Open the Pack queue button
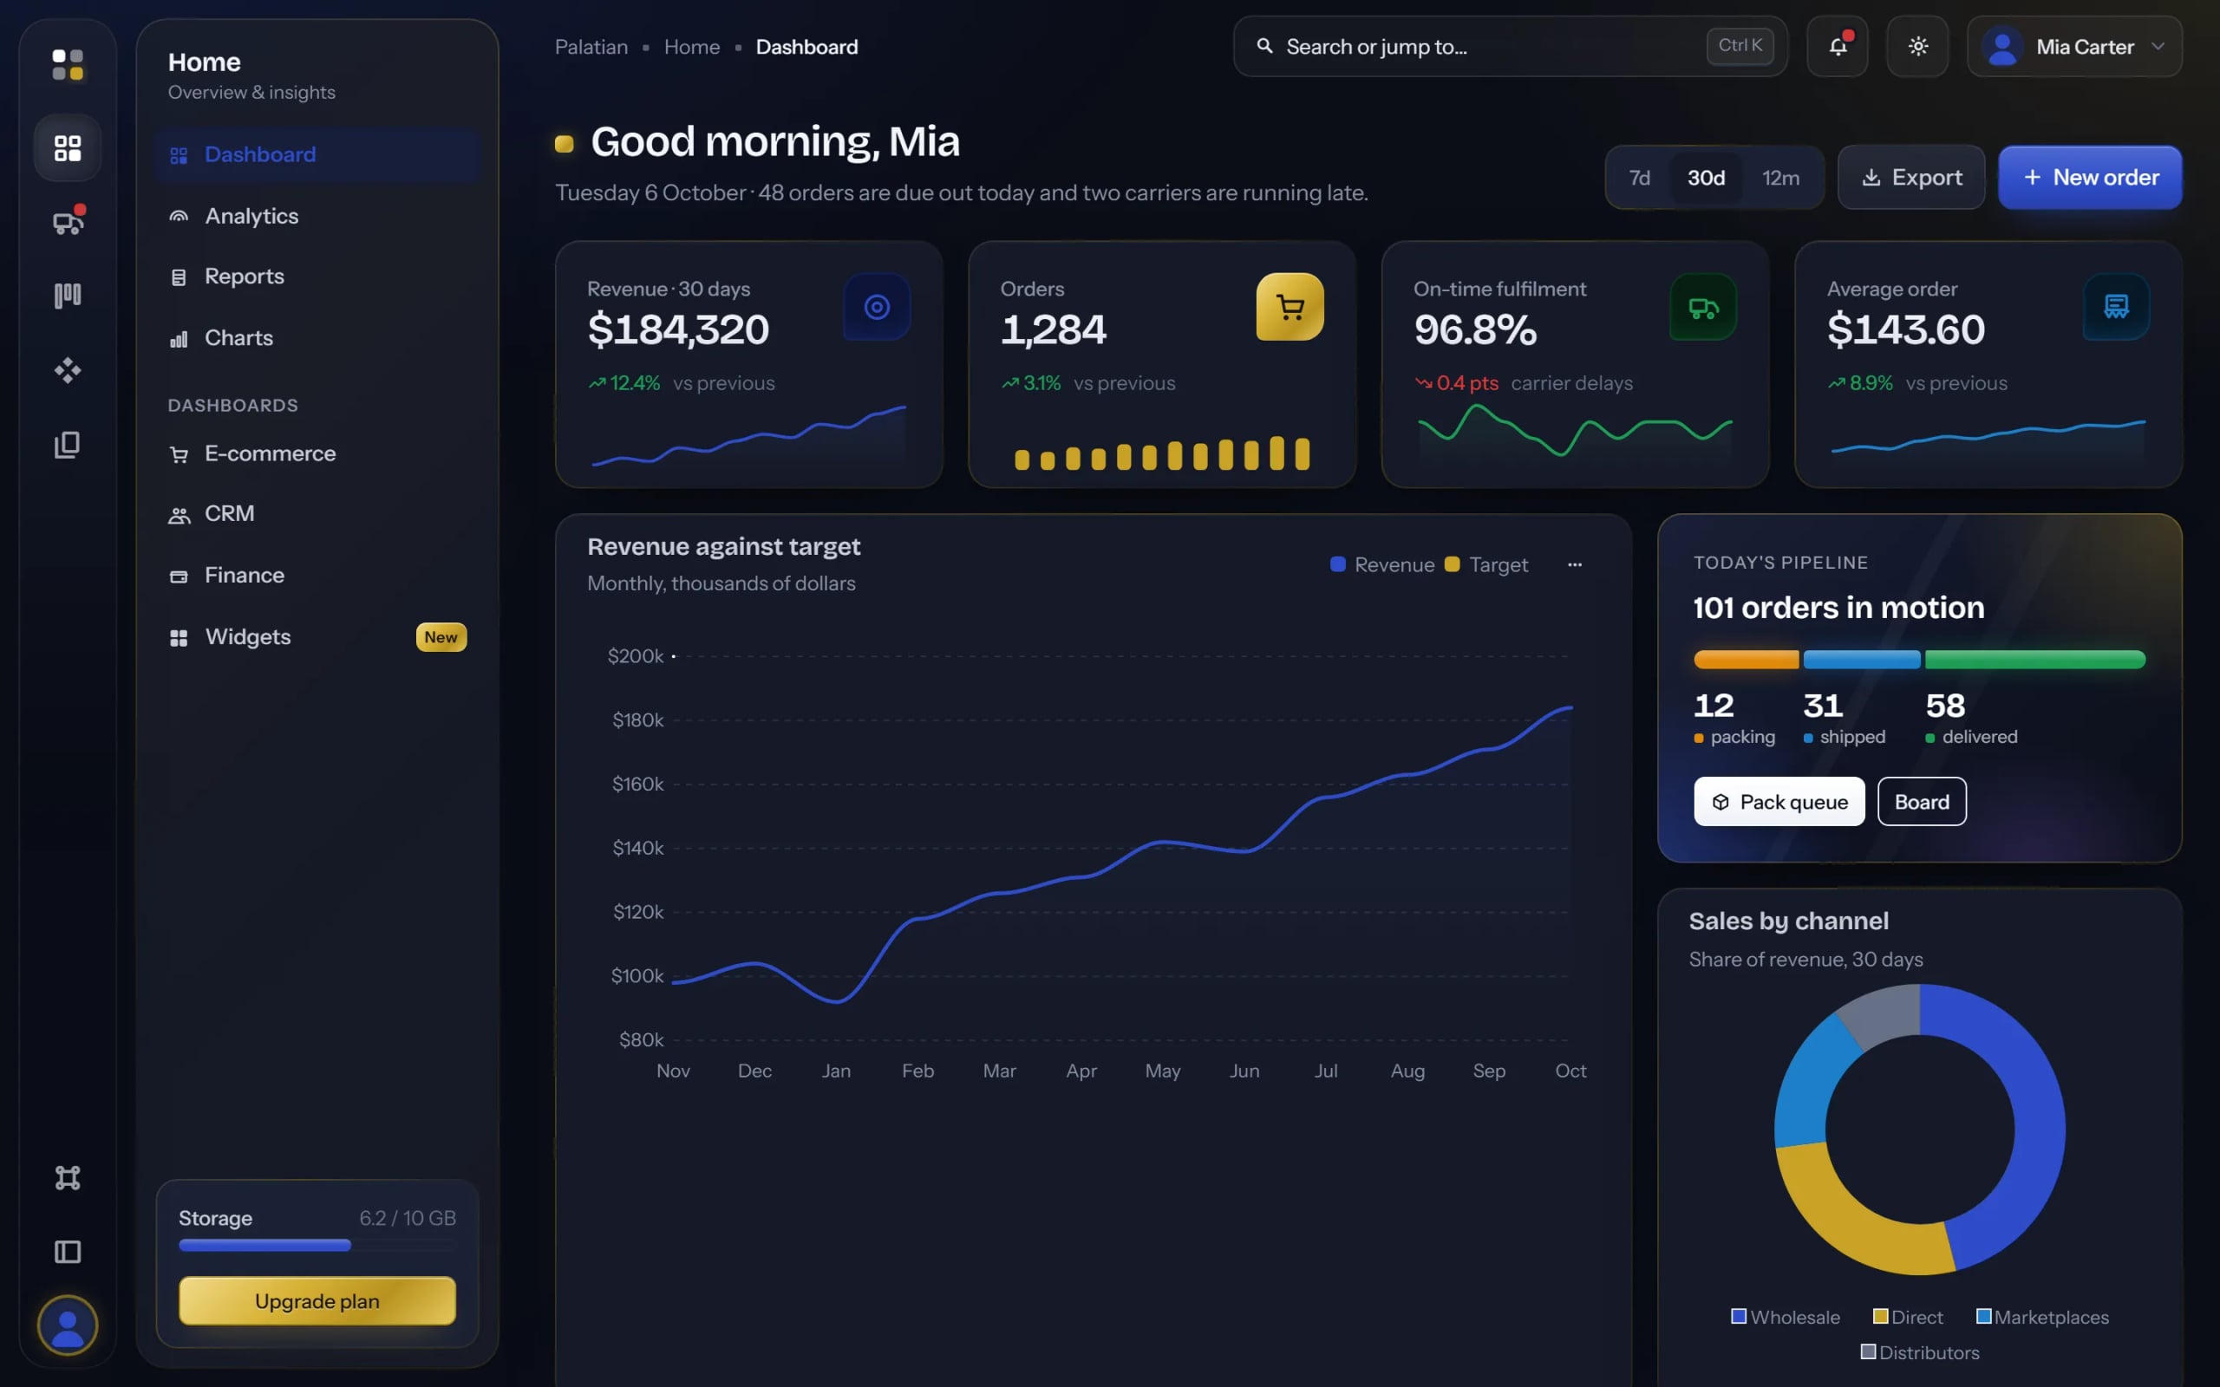The image size is (2220, 1387). tap(1779, 802)
